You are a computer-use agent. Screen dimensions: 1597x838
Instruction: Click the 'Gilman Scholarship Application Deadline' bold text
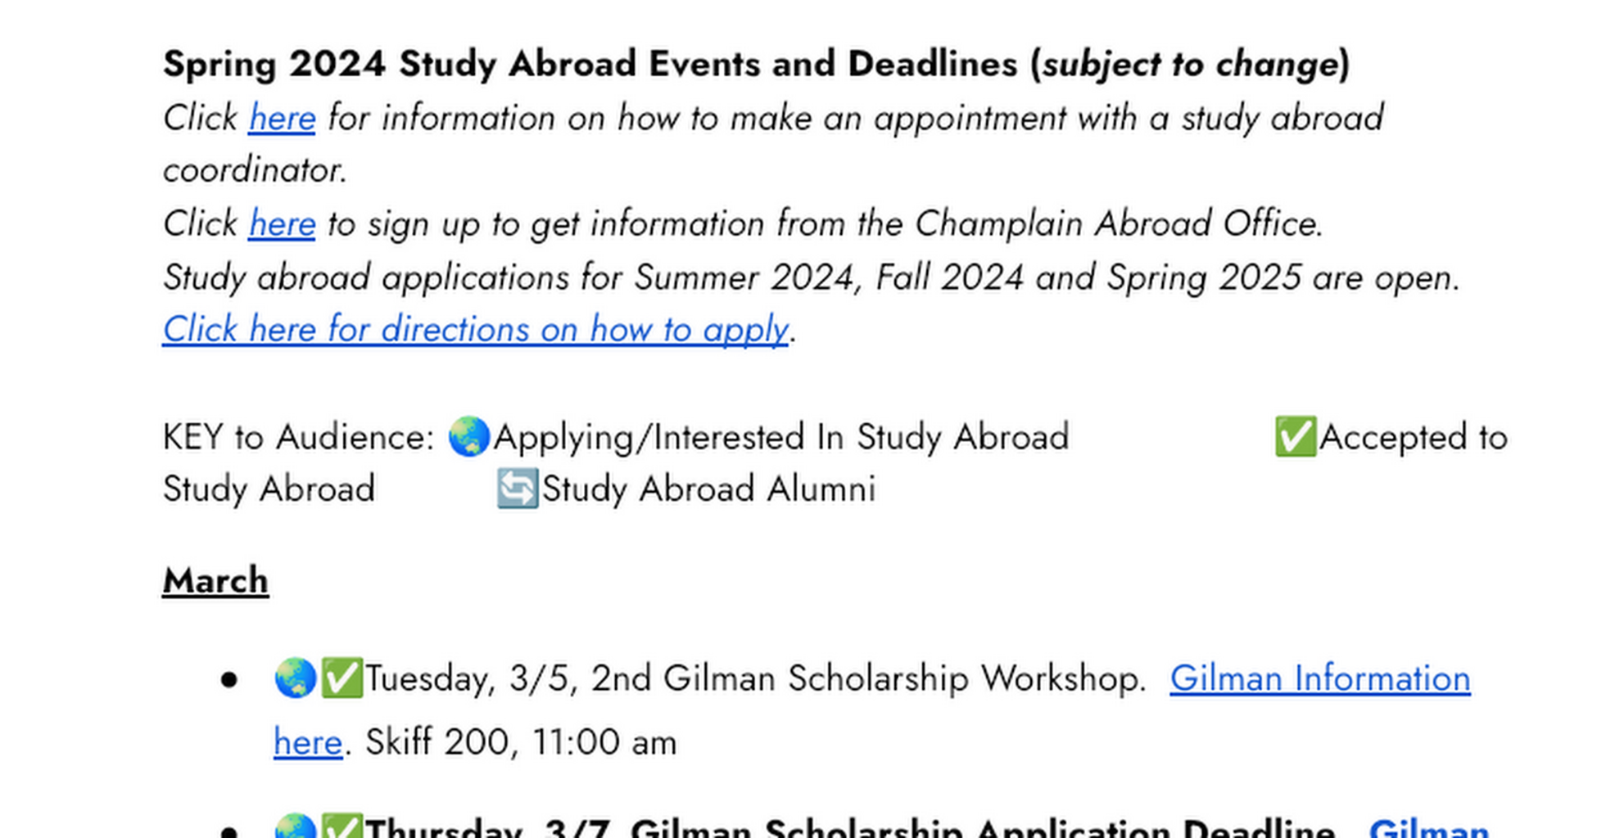point(982,827)
